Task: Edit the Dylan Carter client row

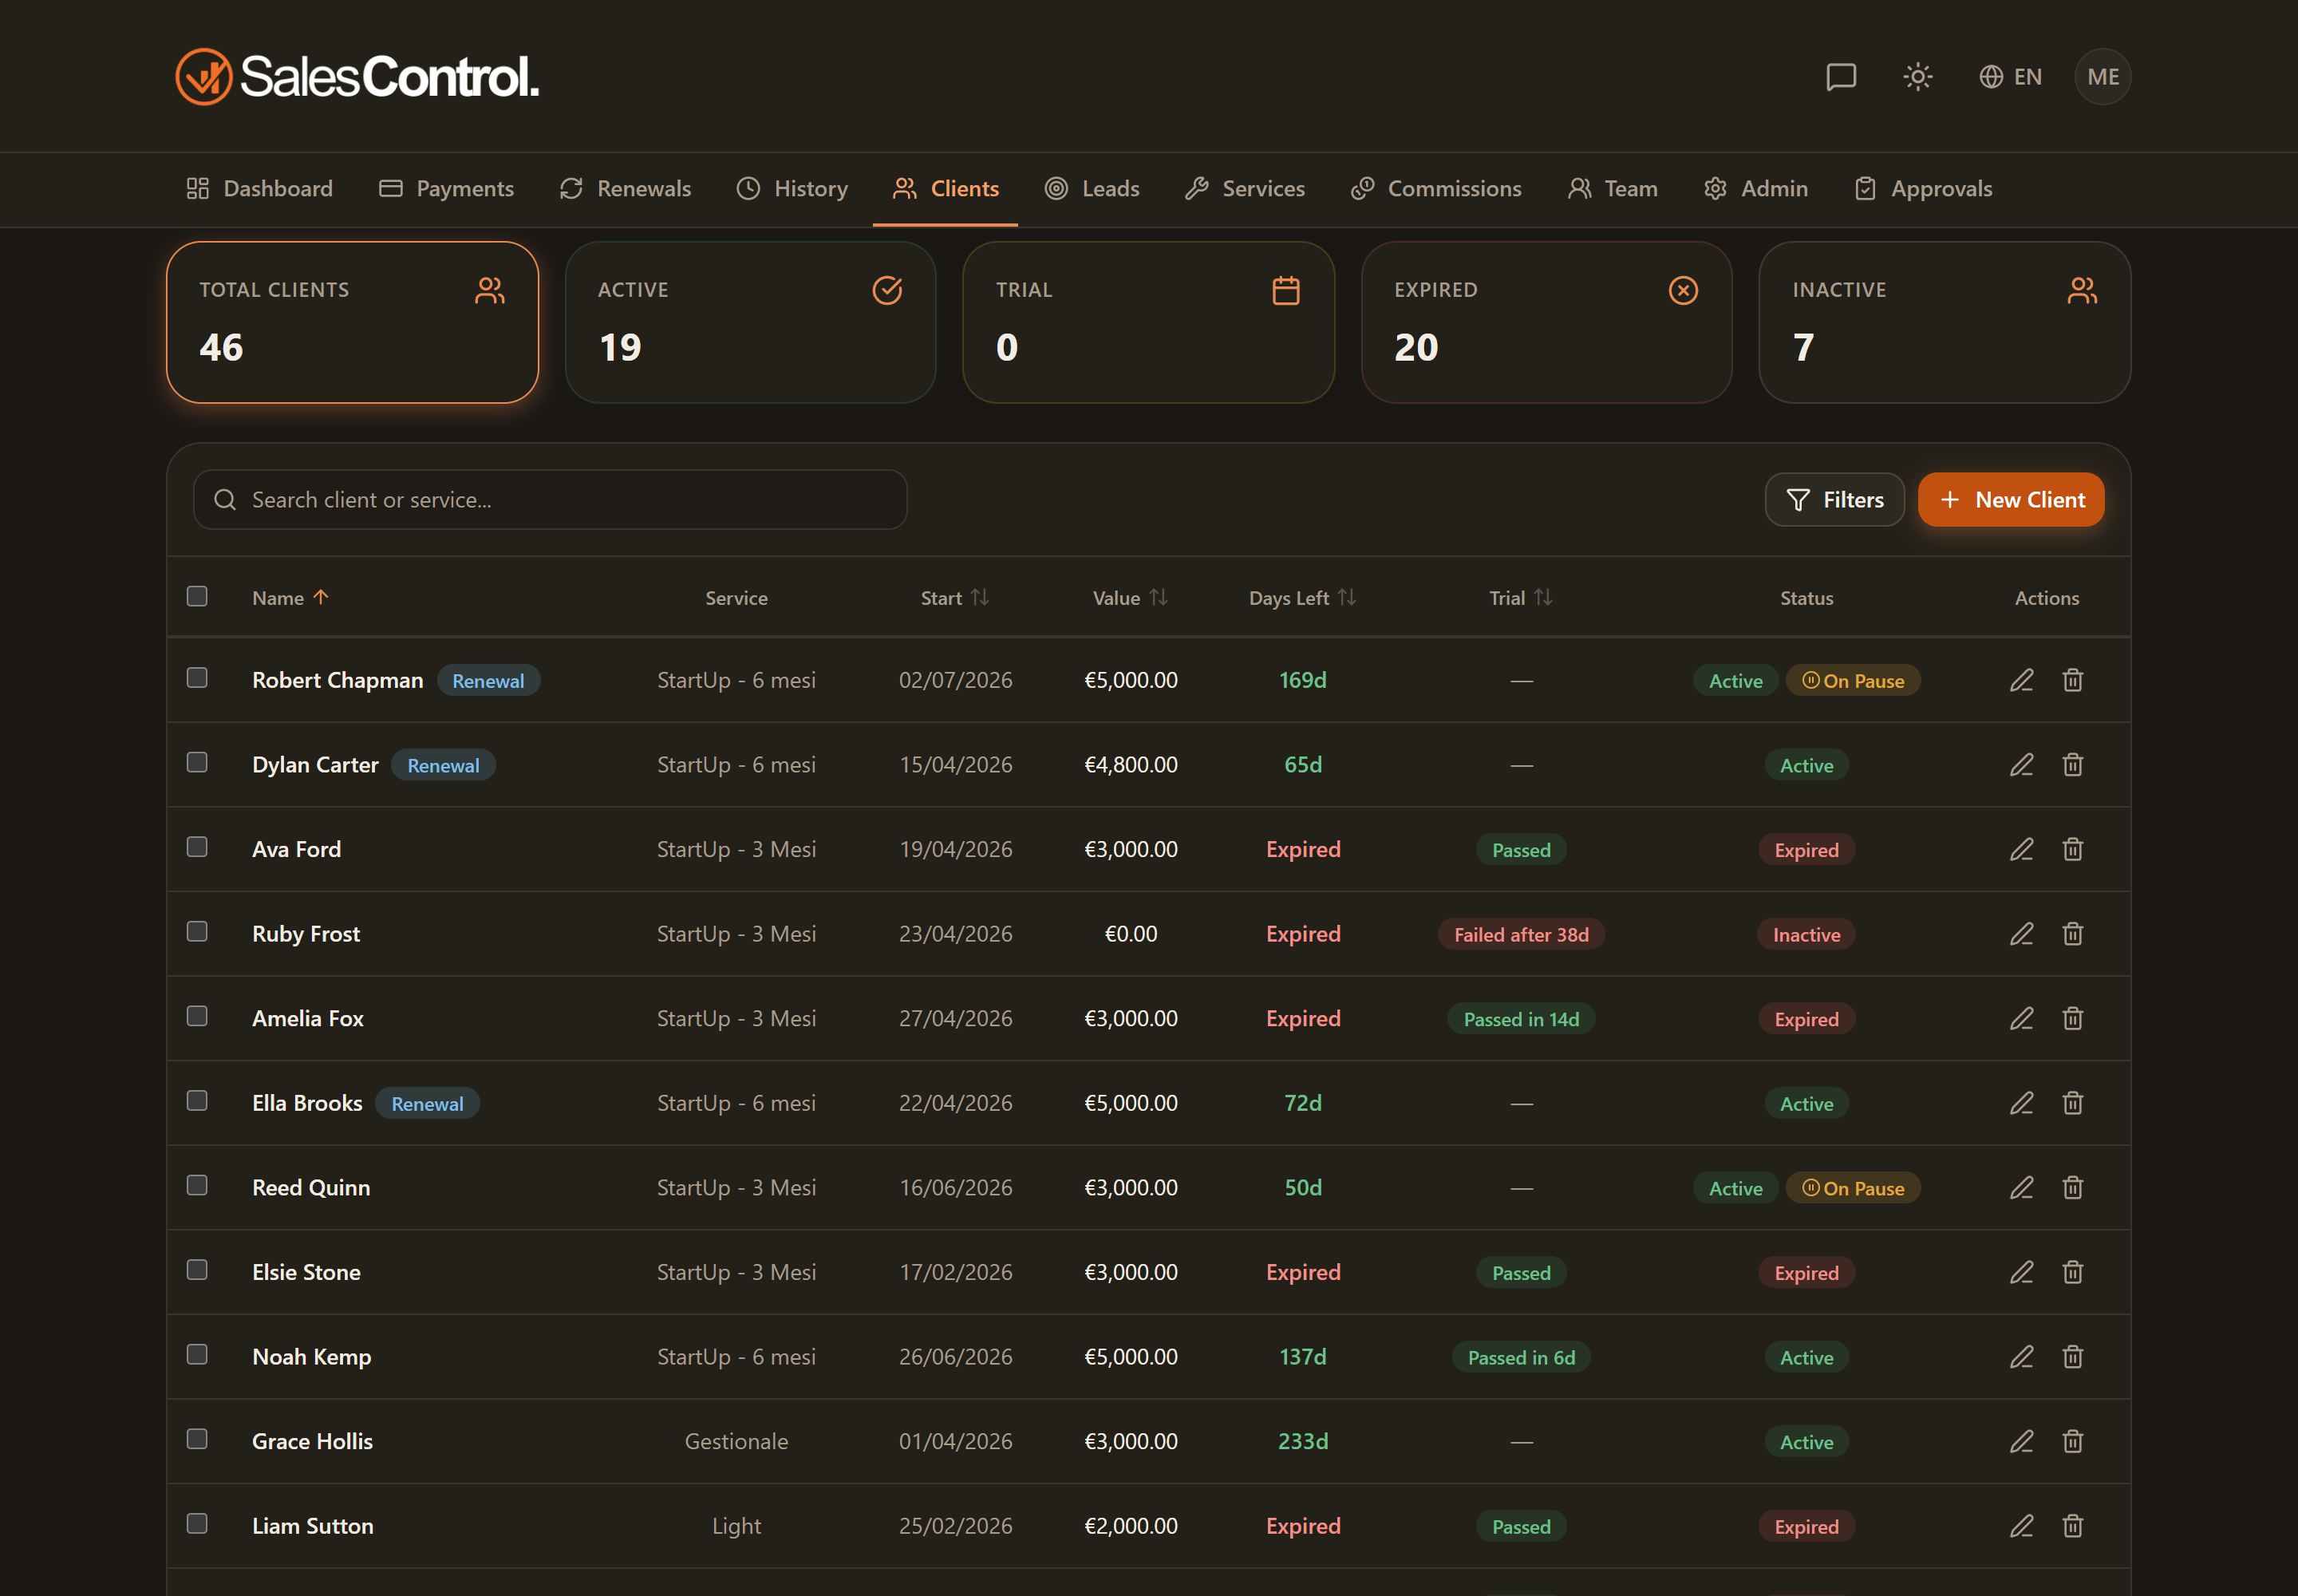Action: pyautogui.click(x=2021, y=765)
